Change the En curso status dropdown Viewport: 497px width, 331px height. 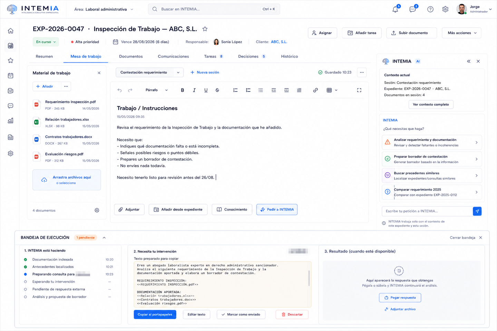[46, 42]
